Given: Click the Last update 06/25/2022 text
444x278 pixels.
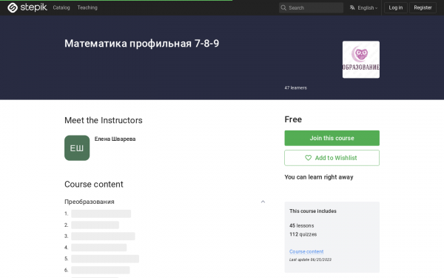Looking at the screenshot, I should 310,259.
